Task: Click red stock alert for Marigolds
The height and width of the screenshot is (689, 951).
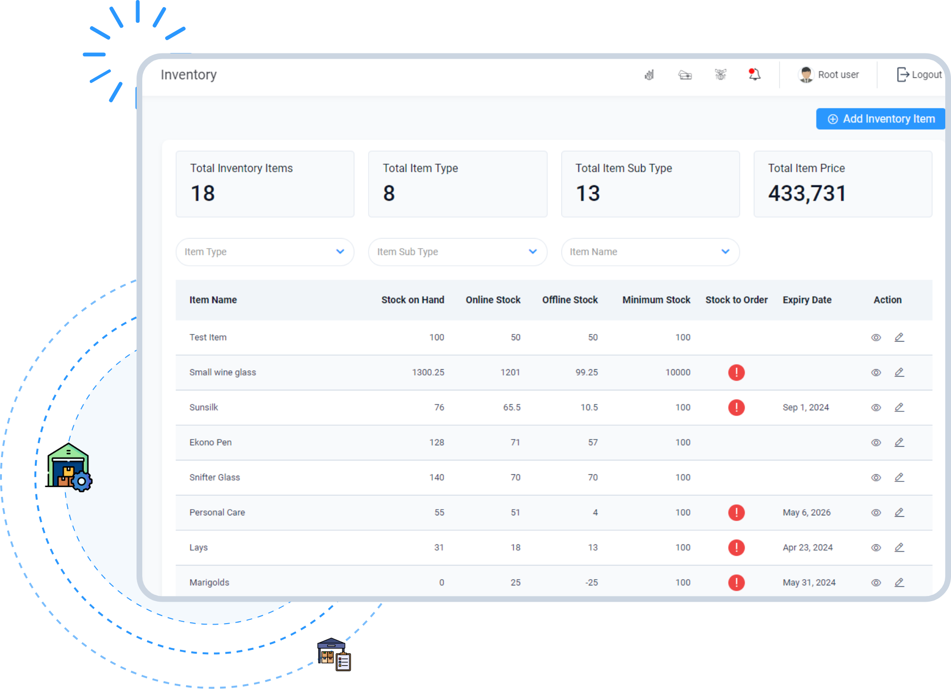Action: click(x=737, y=583)
